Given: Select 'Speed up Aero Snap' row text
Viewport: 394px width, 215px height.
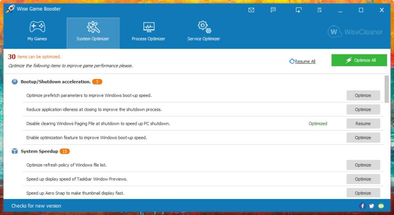Looking at the screenshot, I should pos(75,193).
